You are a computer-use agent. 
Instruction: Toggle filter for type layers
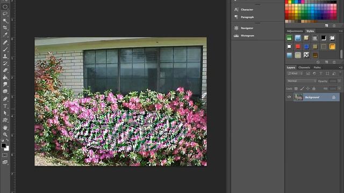tap(321, 73)
